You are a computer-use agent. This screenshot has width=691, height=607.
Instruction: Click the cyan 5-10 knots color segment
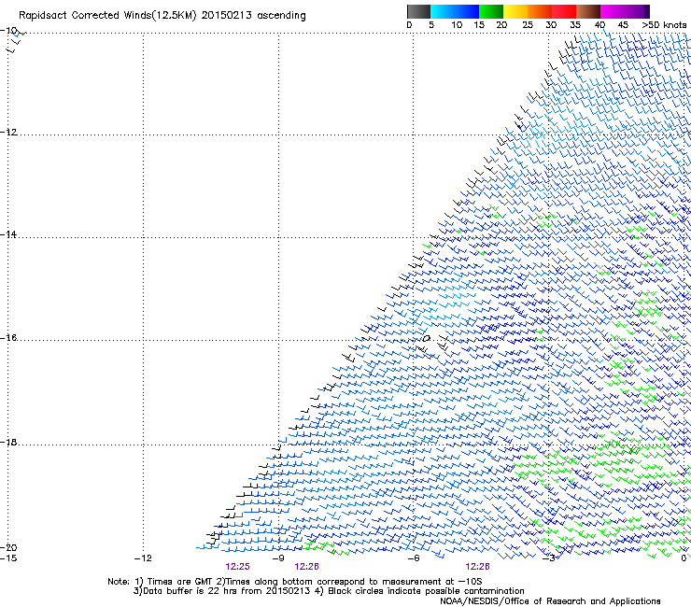pyautogui.click(x=442, y=11)
